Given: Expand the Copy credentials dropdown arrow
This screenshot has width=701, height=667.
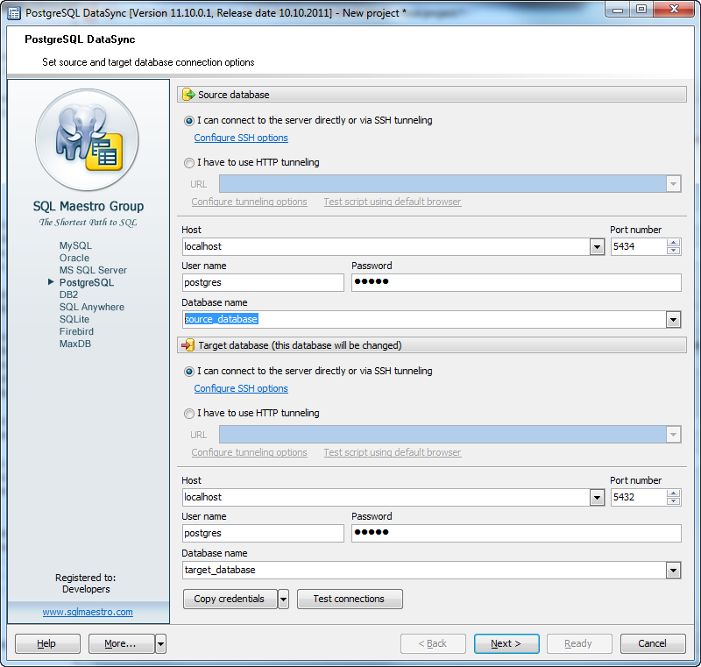Looking at the screenshot, I should [x=283, y=600].
